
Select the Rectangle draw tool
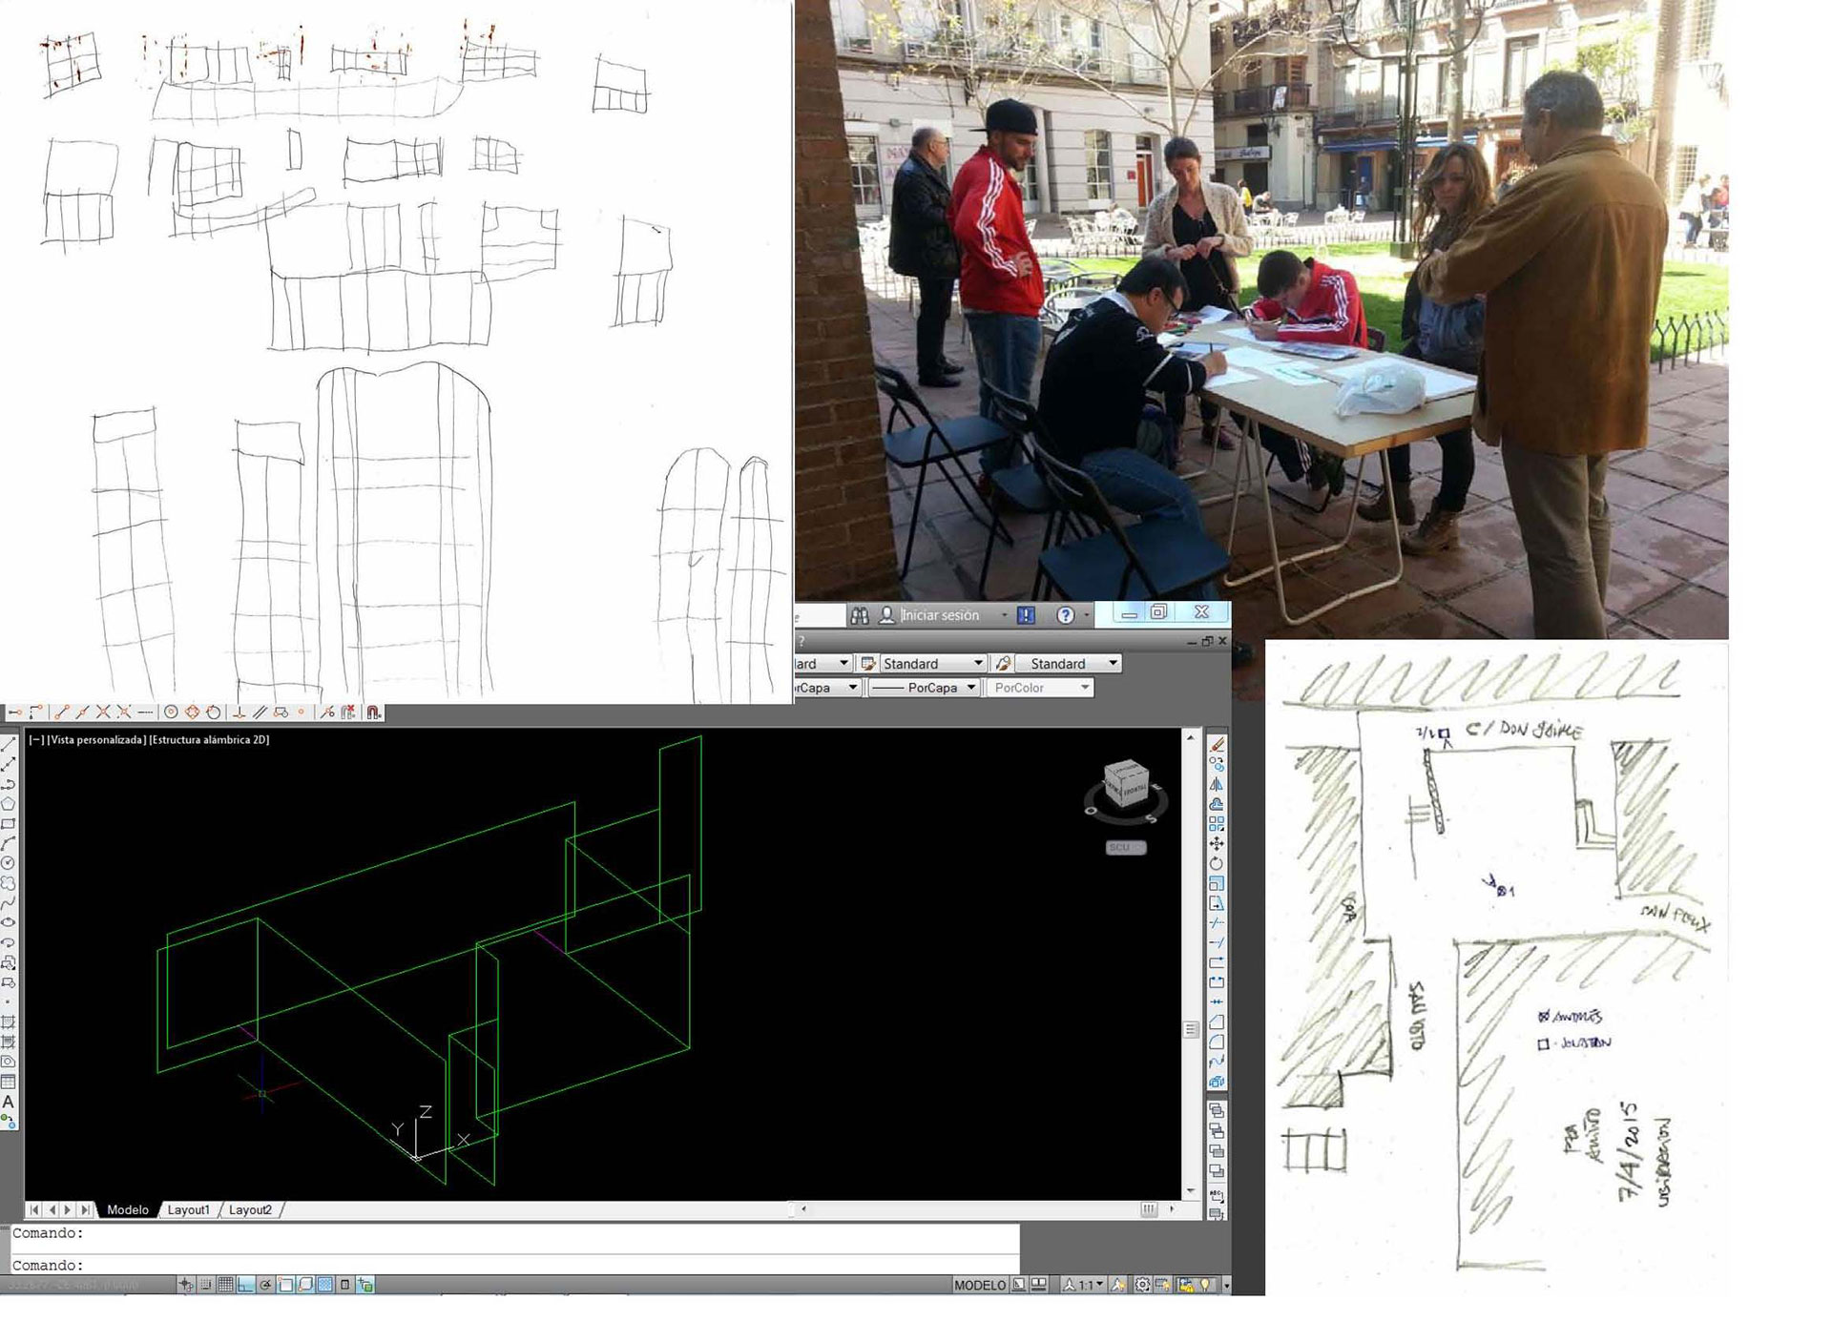[x=9, y=824]
